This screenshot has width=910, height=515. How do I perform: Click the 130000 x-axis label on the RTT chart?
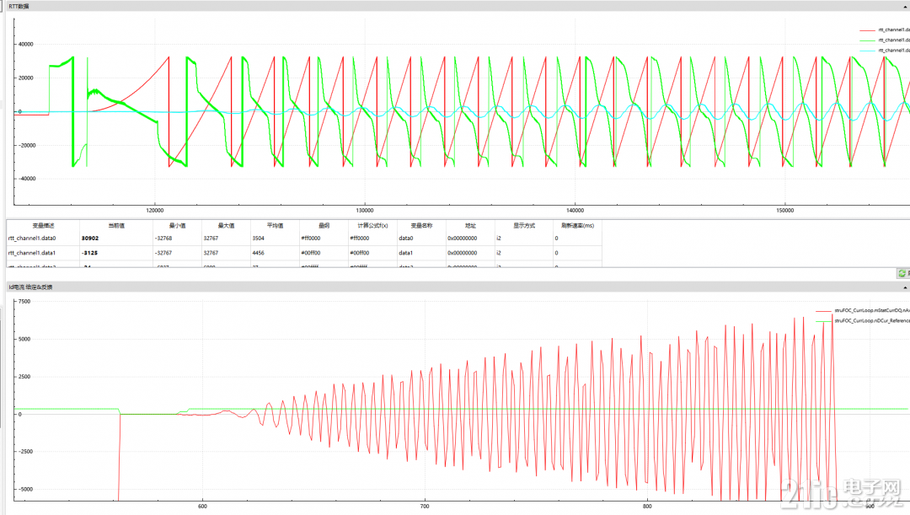[x=365, y=210]
